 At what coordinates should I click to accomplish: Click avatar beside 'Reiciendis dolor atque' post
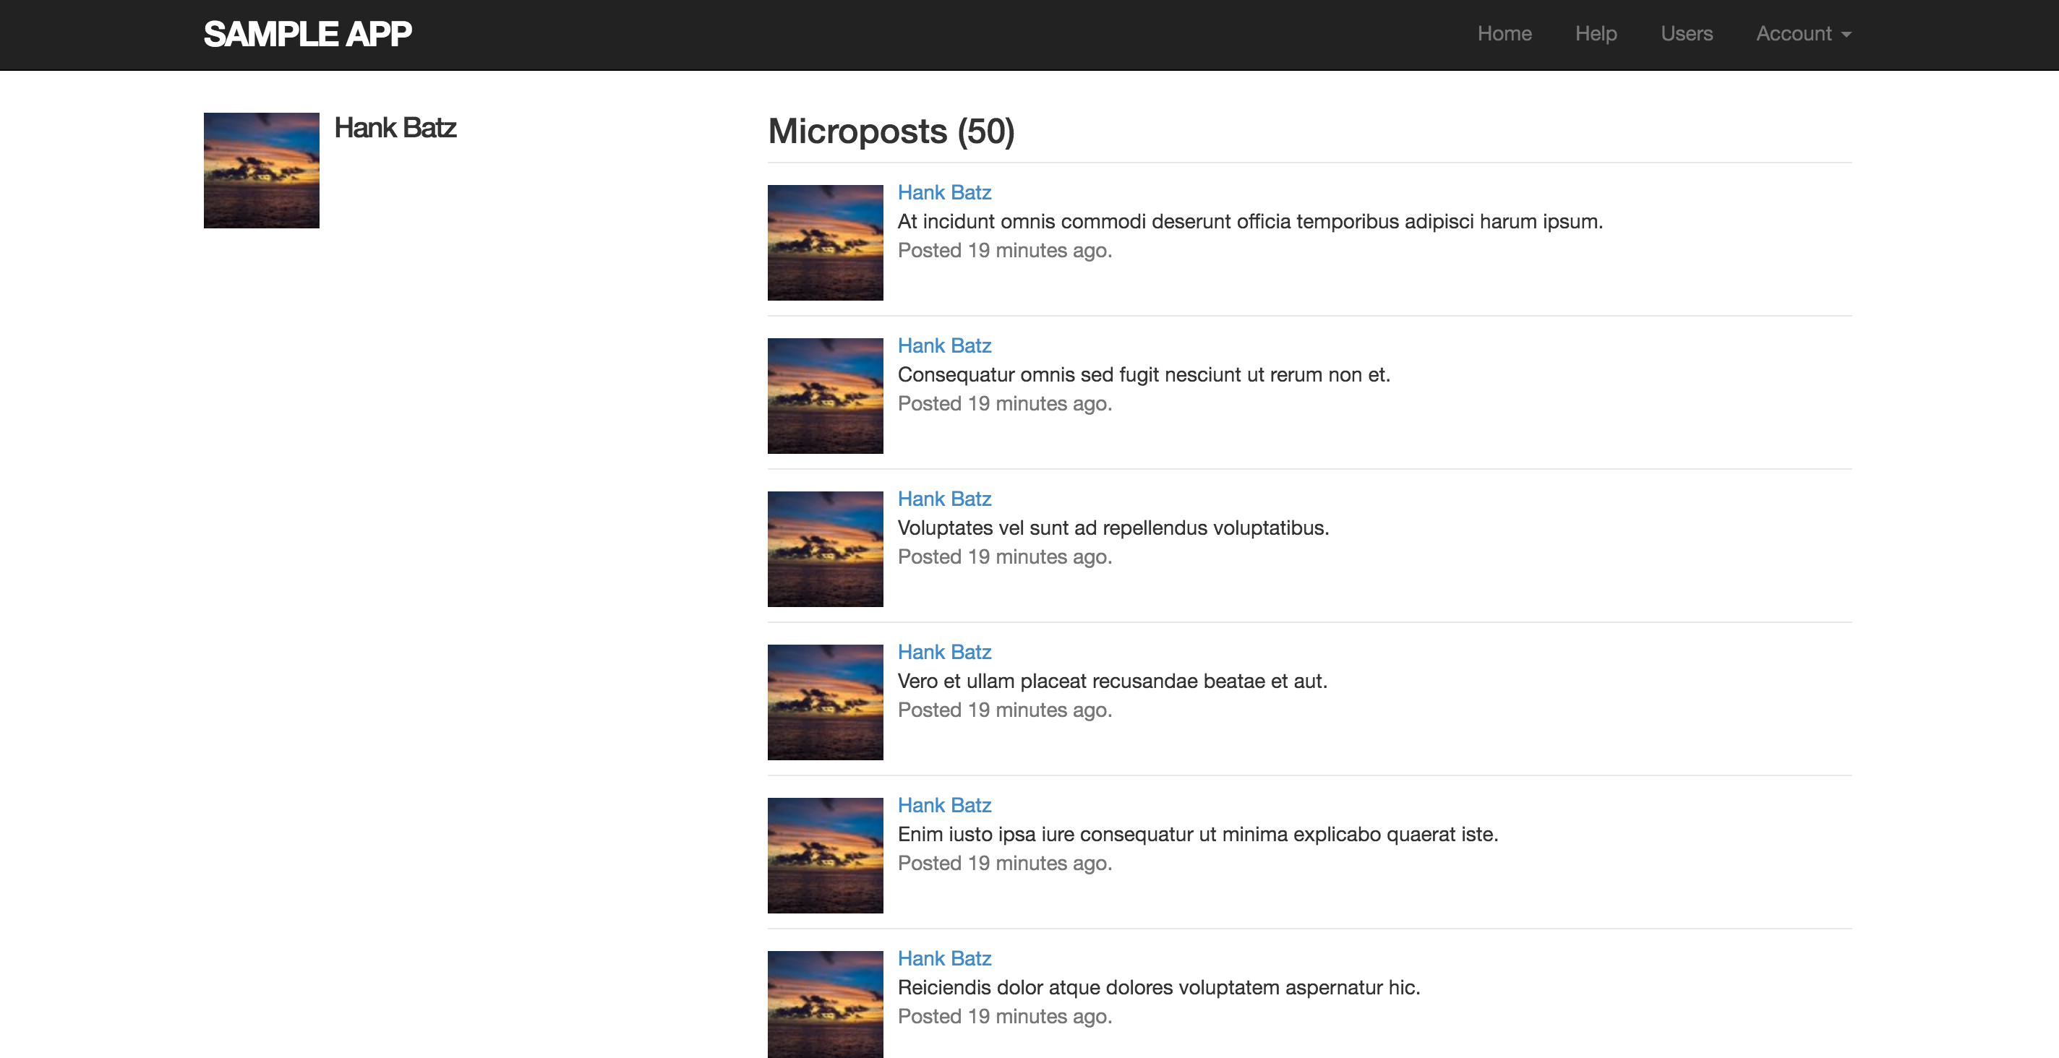tap(825, 1005)
